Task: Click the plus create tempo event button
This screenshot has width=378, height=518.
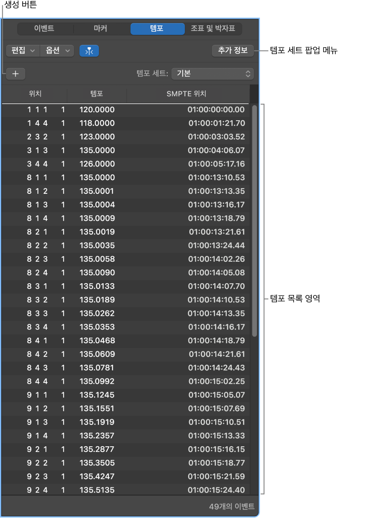Action: 16,74
